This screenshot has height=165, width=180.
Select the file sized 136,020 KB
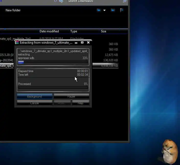coord(110,60)
